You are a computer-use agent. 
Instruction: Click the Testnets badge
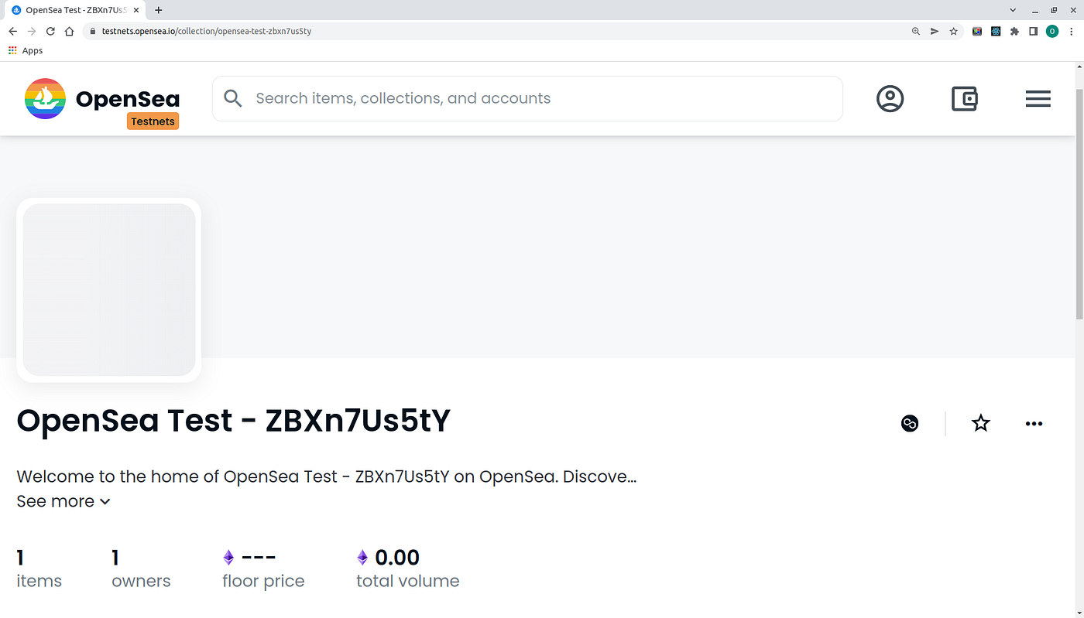[x=153, y=121]
